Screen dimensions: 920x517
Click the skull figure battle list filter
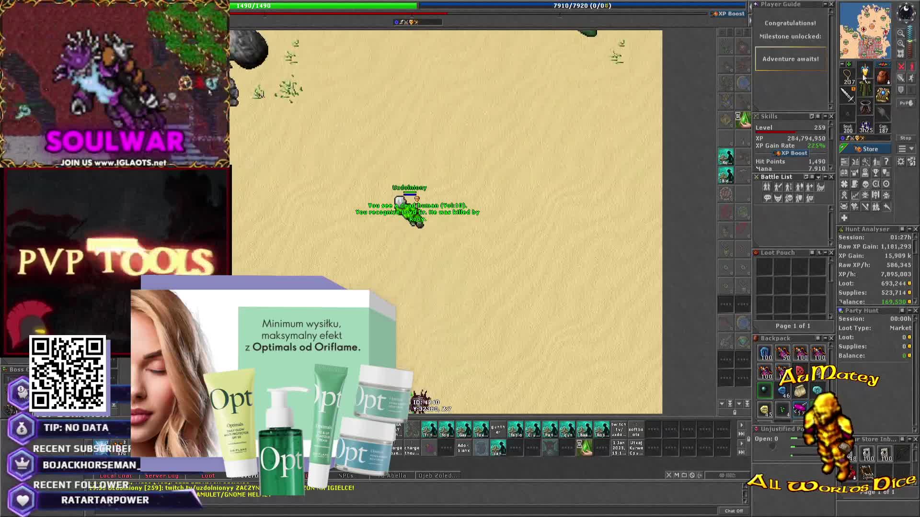[788, 198]
